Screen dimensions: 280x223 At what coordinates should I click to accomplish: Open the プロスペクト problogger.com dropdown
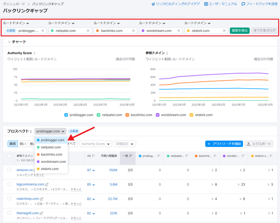[x=50, y=131]
